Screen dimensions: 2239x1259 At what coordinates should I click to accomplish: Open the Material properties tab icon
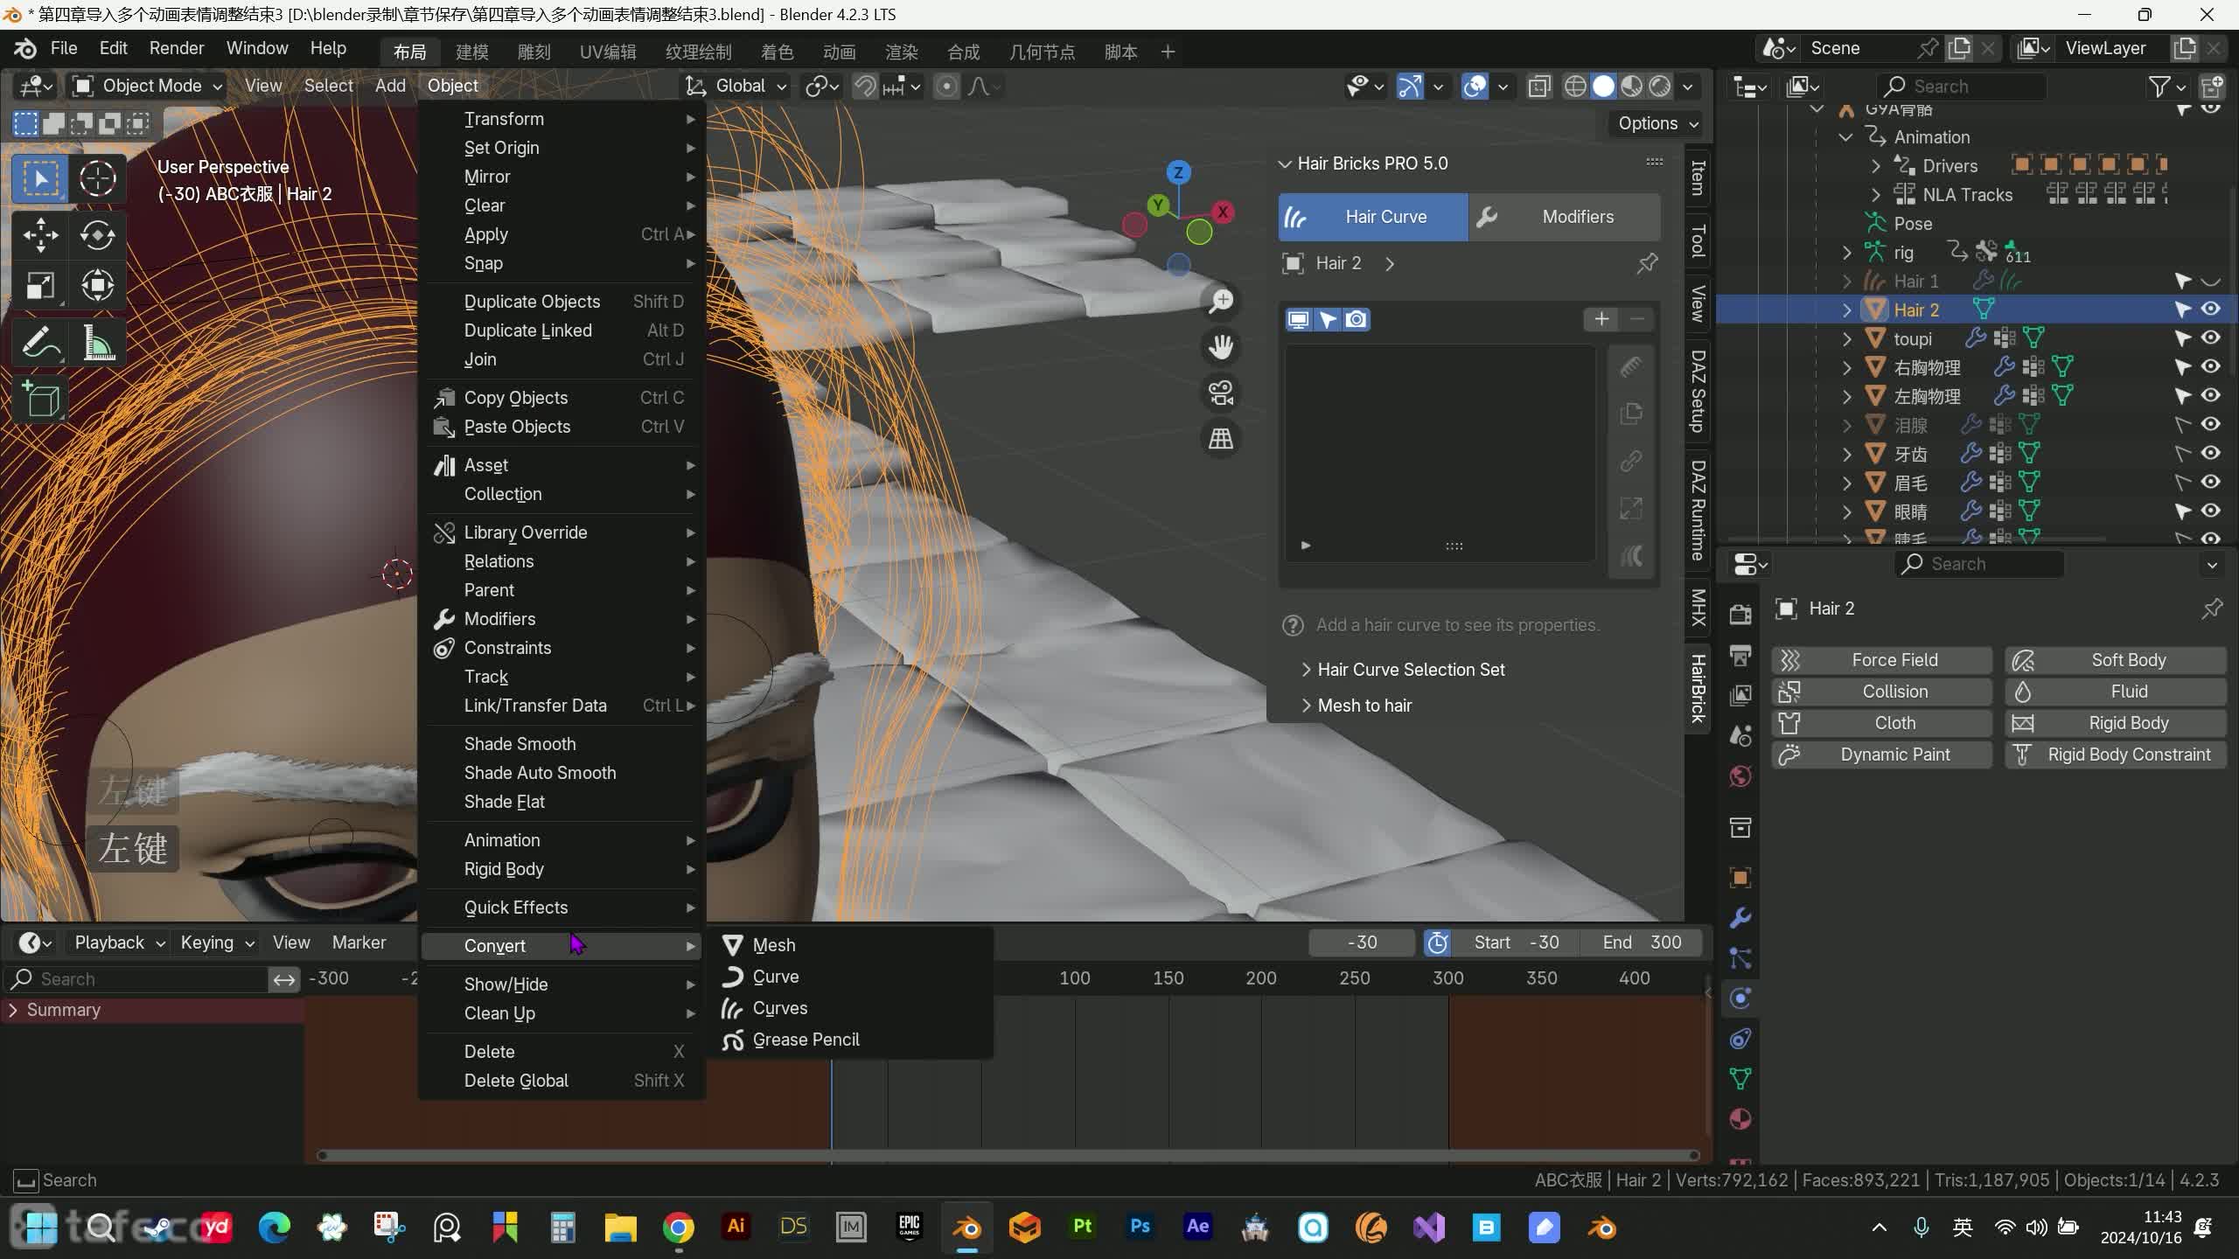point(1740,1119)
